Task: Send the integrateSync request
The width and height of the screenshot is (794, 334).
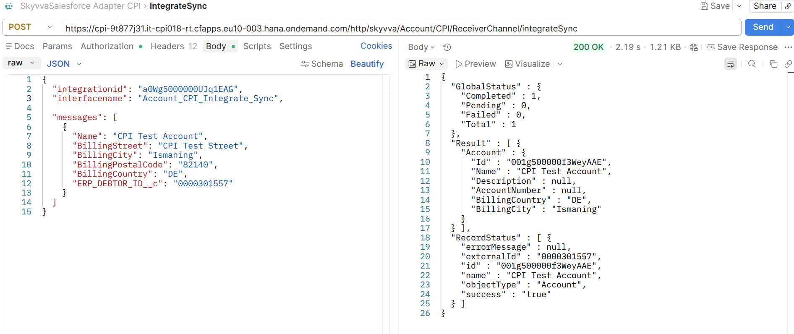Action: tap(763, 27)
